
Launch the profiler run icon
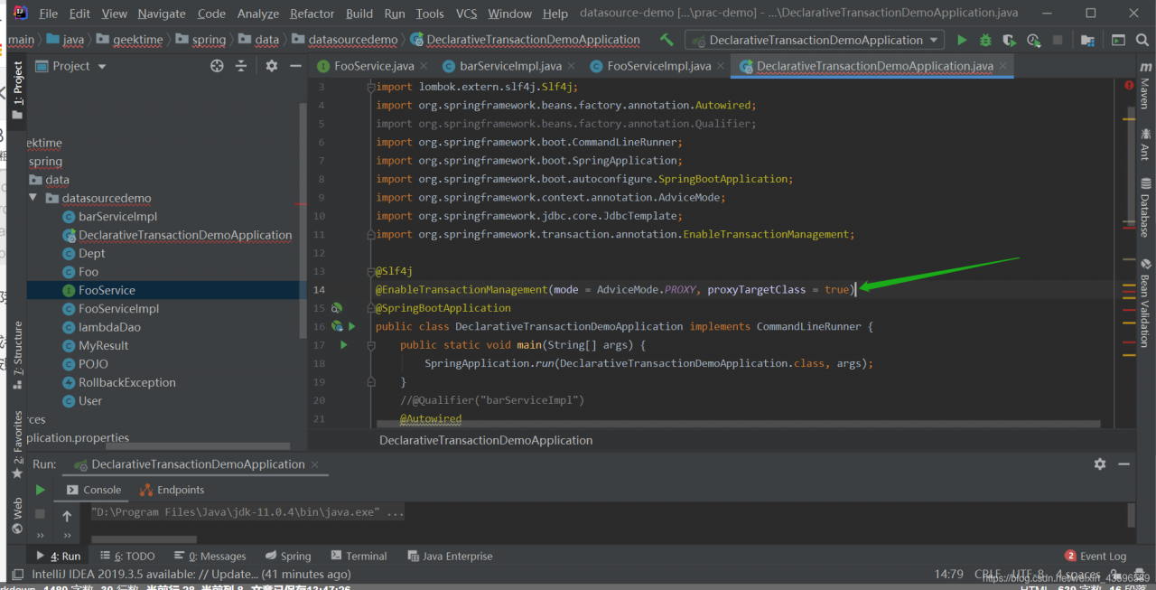point(1033,40)
